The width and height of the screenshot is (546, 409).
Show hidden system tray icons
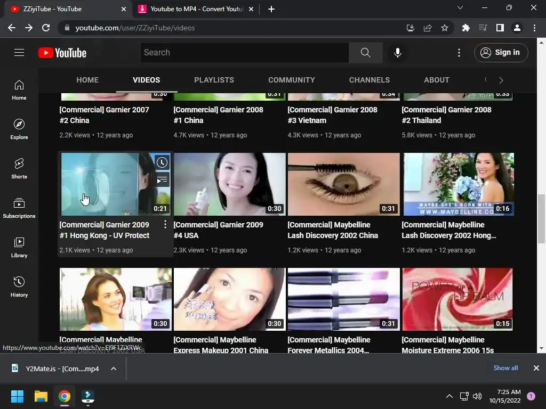(449, 396)
